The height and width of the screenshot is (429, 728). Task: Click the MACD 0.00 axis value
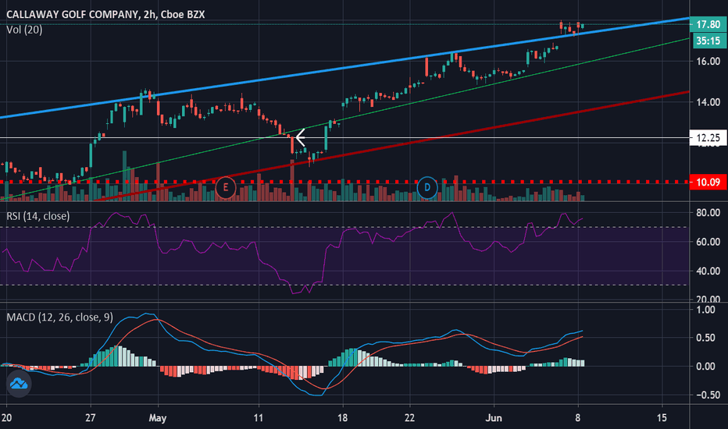tap(705, 367)
